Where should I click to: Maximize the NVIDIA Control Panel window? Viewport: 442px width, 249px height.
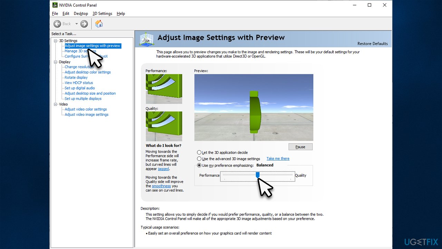coord(369,5)
